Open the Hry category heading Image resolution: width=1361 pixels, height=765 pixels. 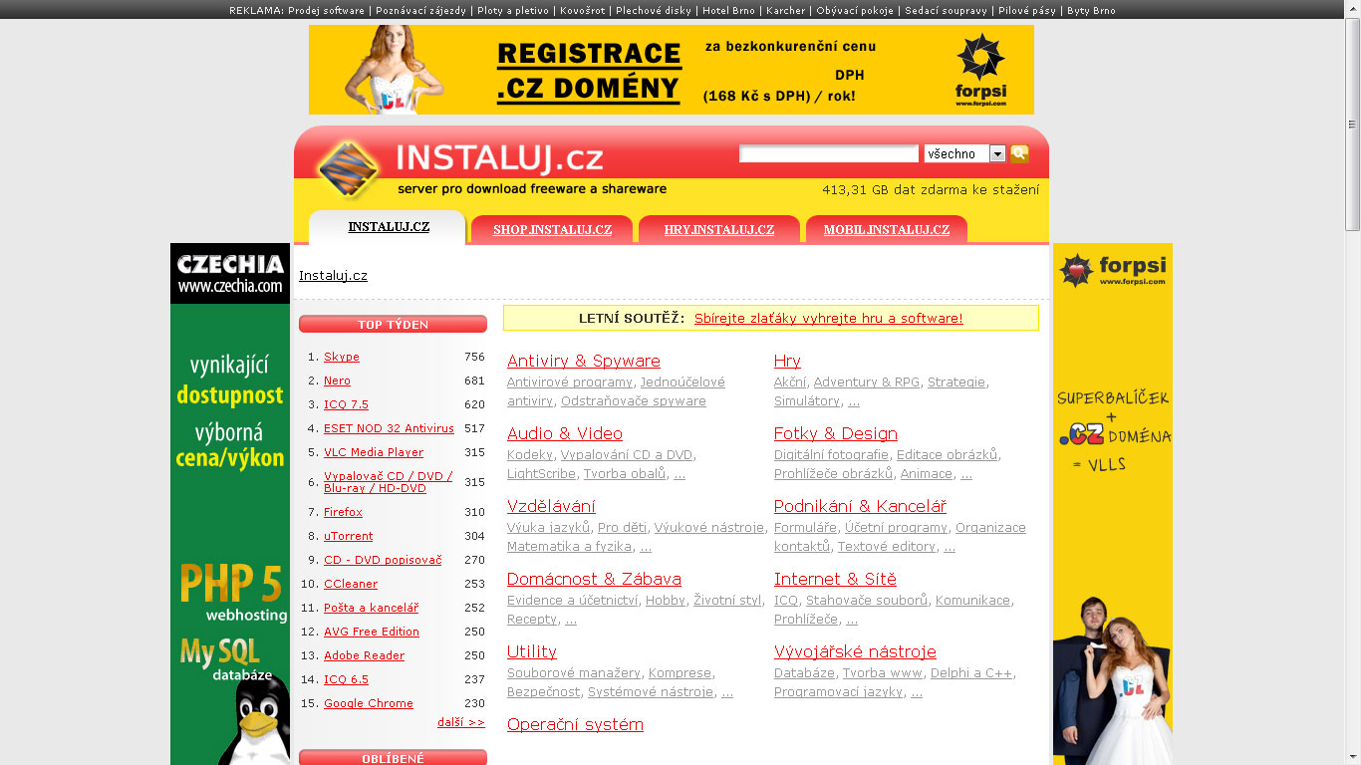[787, 361]
